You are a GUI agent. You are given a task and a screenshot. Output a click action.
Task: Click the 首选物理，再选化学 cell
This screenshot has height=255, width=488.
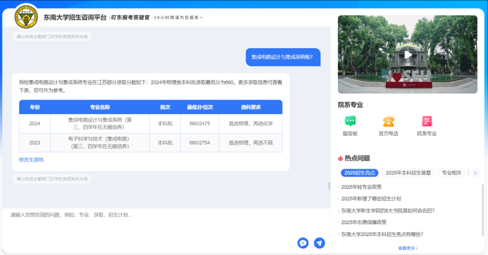(x=250, y=124)
